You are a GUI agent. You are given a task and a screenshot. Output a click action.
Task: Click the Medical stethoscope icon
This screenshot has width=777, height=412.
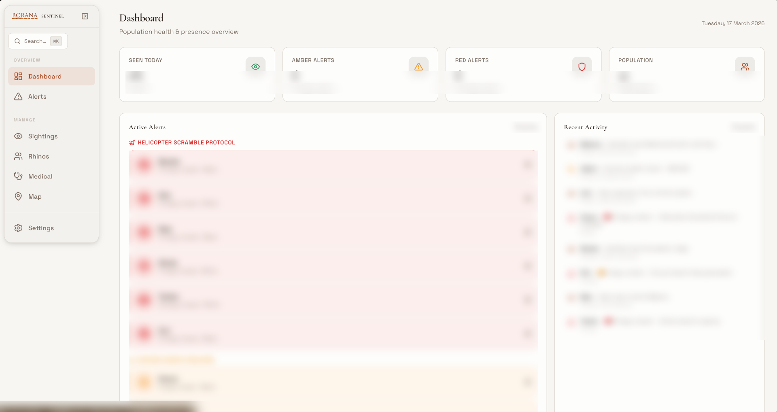[18, 176]
